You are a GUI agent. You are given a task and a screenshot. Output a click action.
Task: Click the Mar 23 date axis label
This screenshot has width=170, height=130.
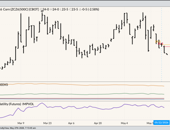click(47, 123)
